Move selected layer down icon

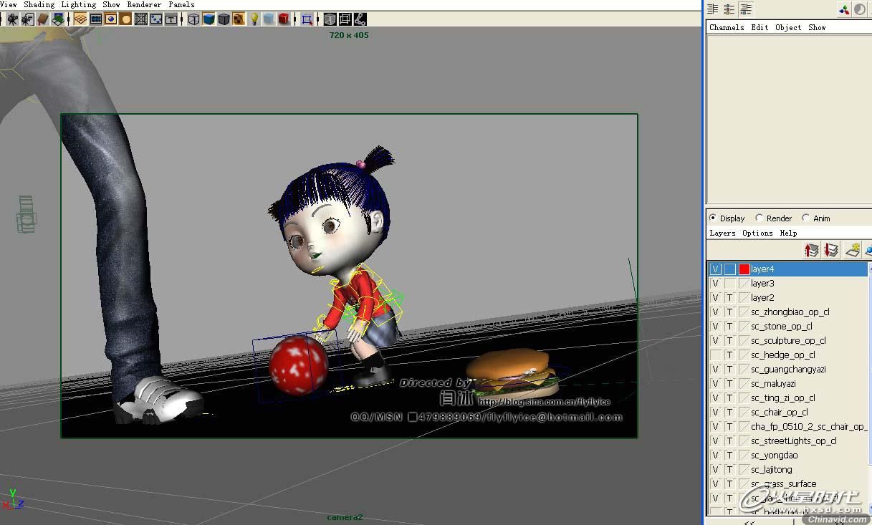tap(831, 249)
